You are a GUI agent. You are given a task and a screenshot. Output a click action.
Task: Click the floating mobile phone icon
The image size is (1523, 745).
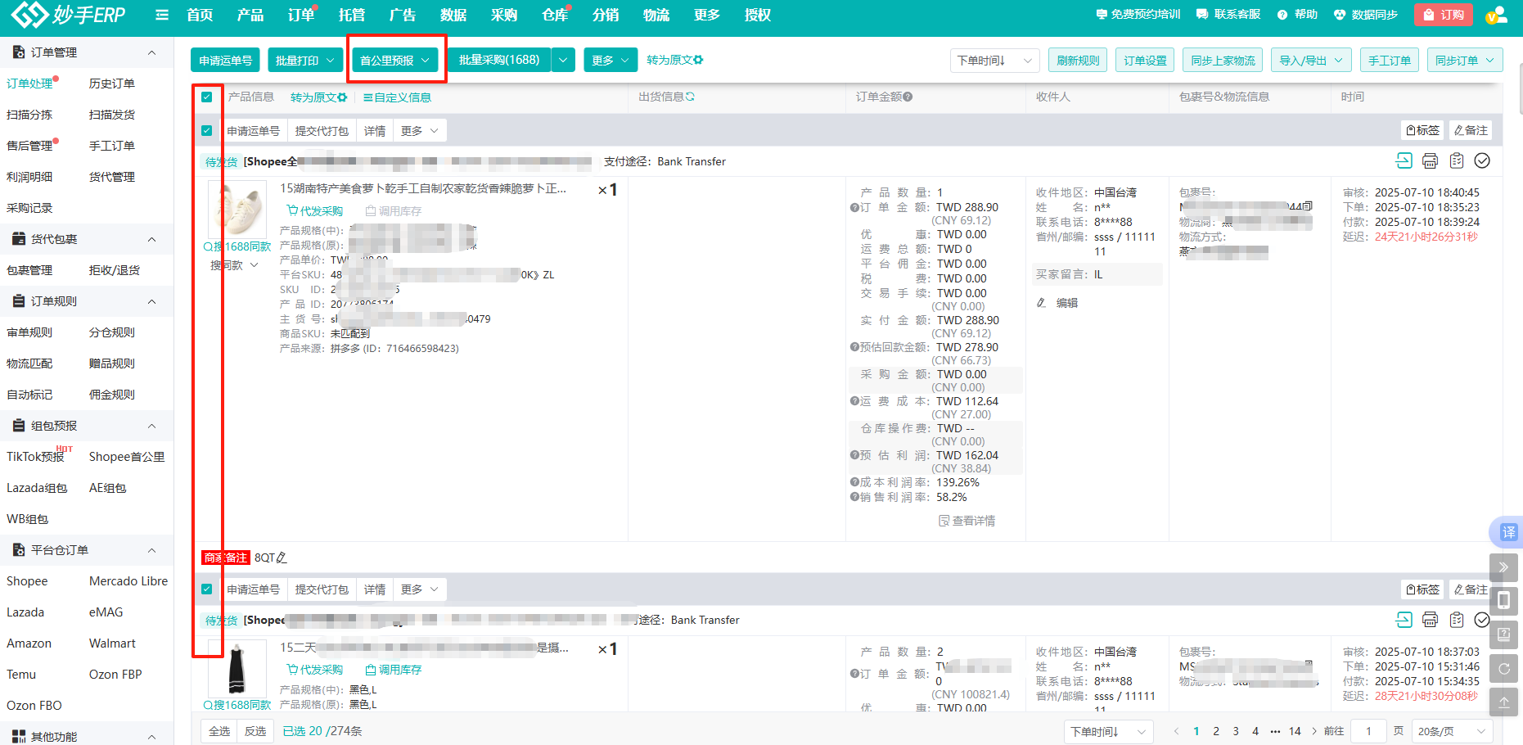click(1503, 600)
